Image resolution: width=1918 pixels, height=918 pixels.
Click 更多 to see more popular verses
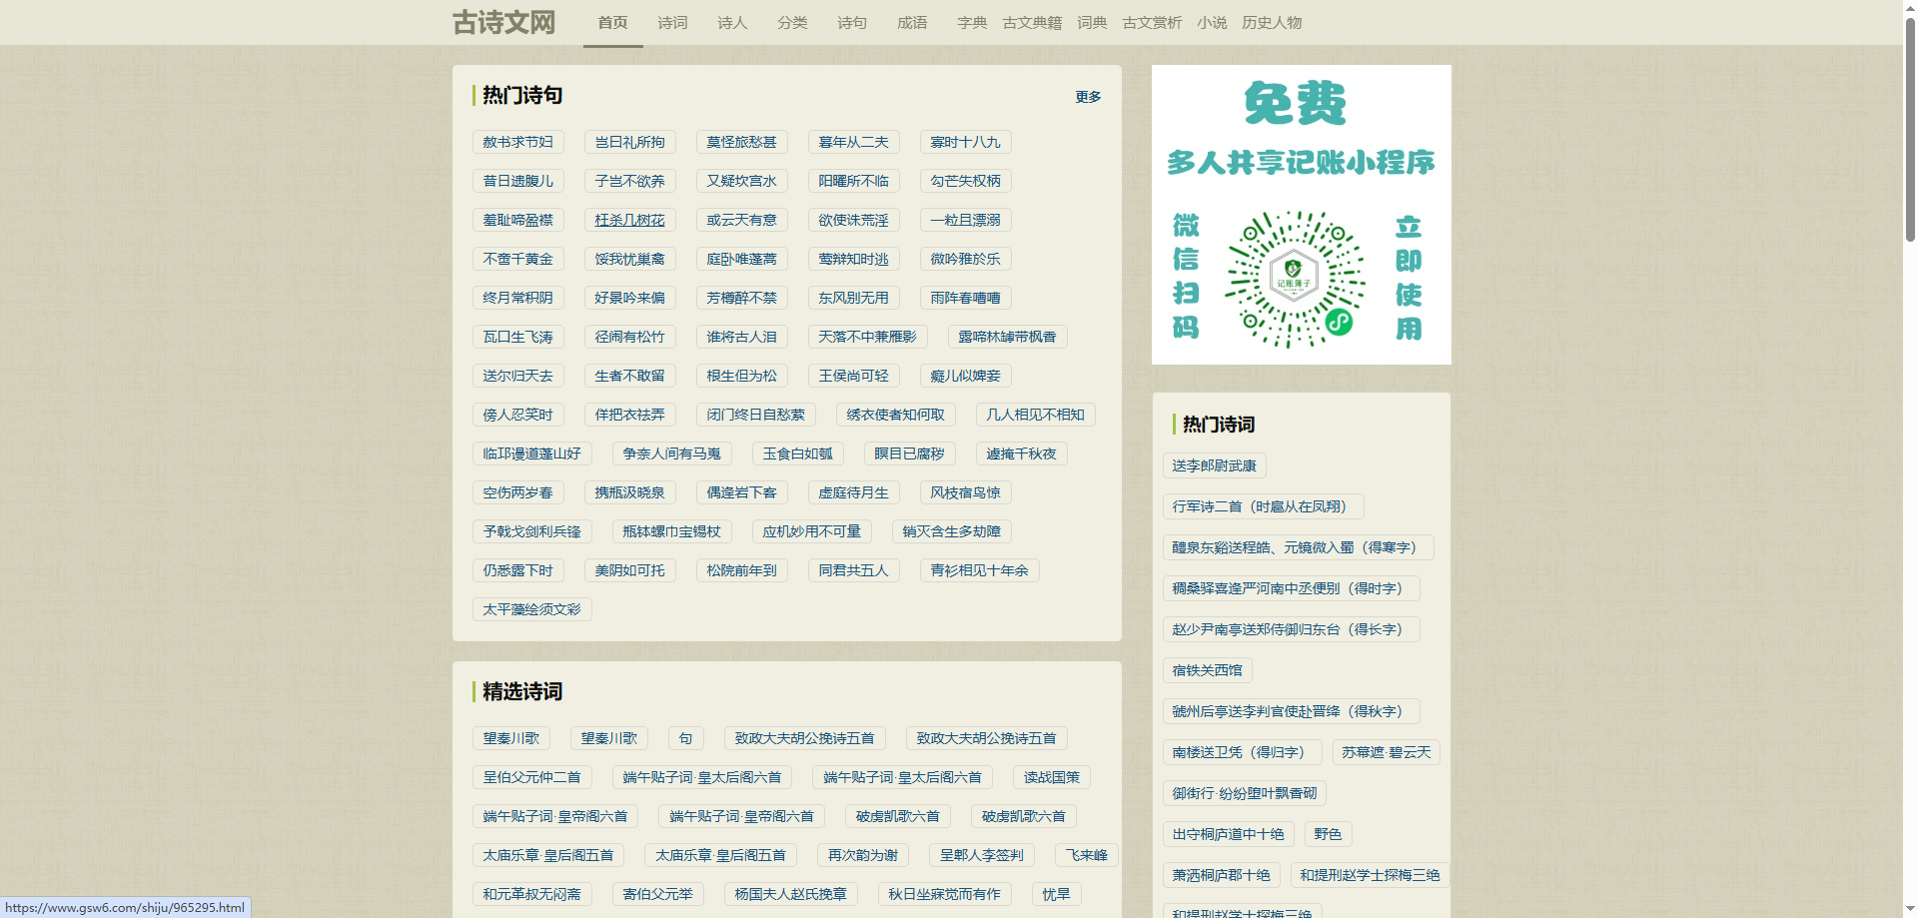coord(1088,97)
